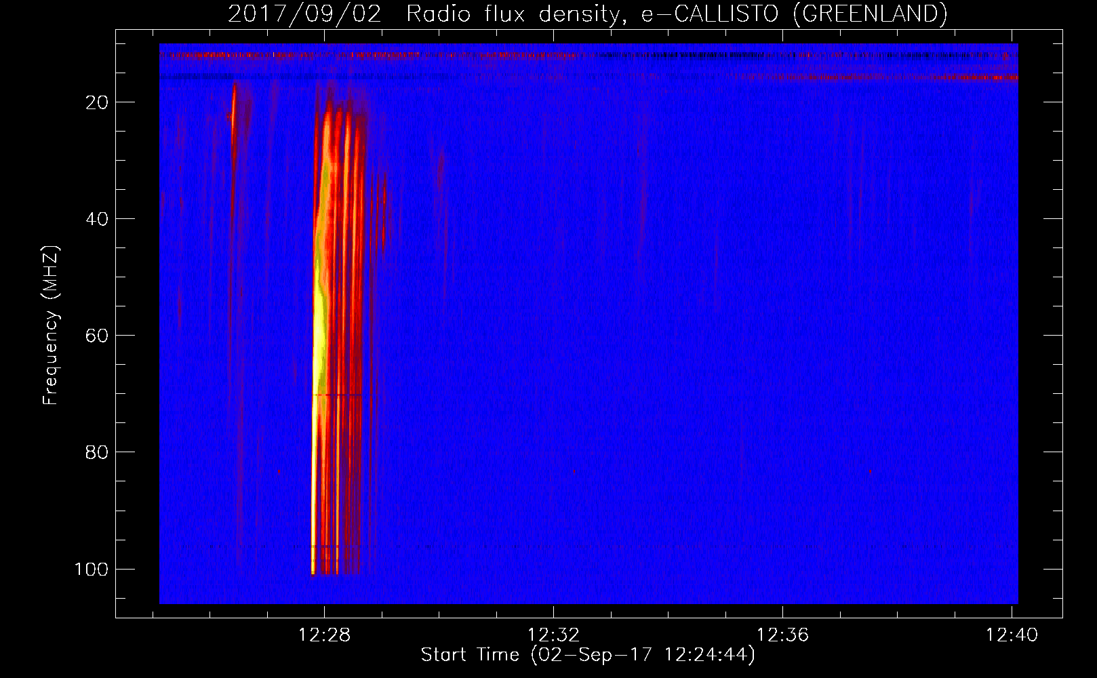
Task: Click the 20 MHz frequency tick label
Action: 97,102
